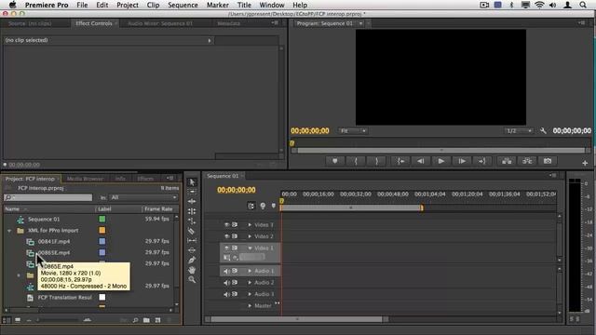
Task: Expand the Video 2 track
Action: coord(250,236)
